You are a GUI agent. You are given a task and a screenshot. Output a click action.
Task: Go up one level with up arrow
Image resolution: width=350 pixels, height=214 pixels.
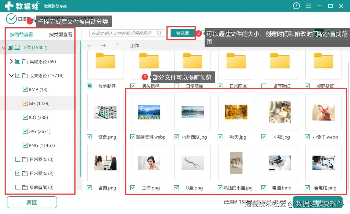click(117, 46)
